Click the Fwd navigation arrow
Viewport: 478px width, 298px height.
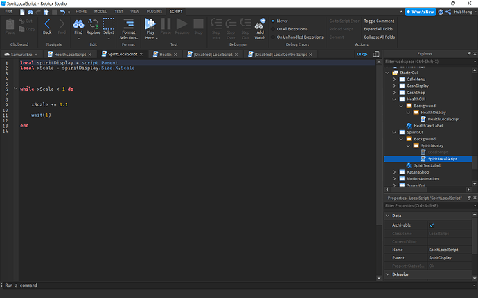(x=62, y=24)
